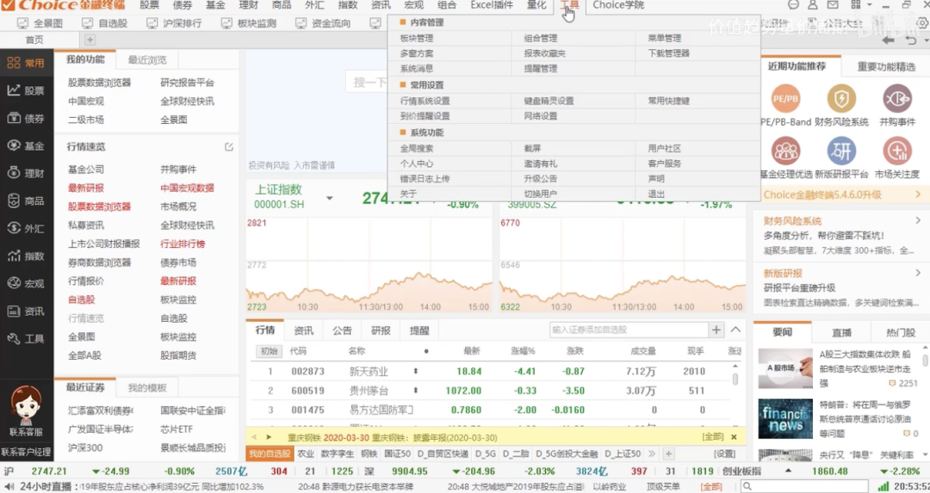The width and height of the screenshot is (930, 493).
Task: Open the 工具 section in the left sidebar
Action: coord(26,338)
